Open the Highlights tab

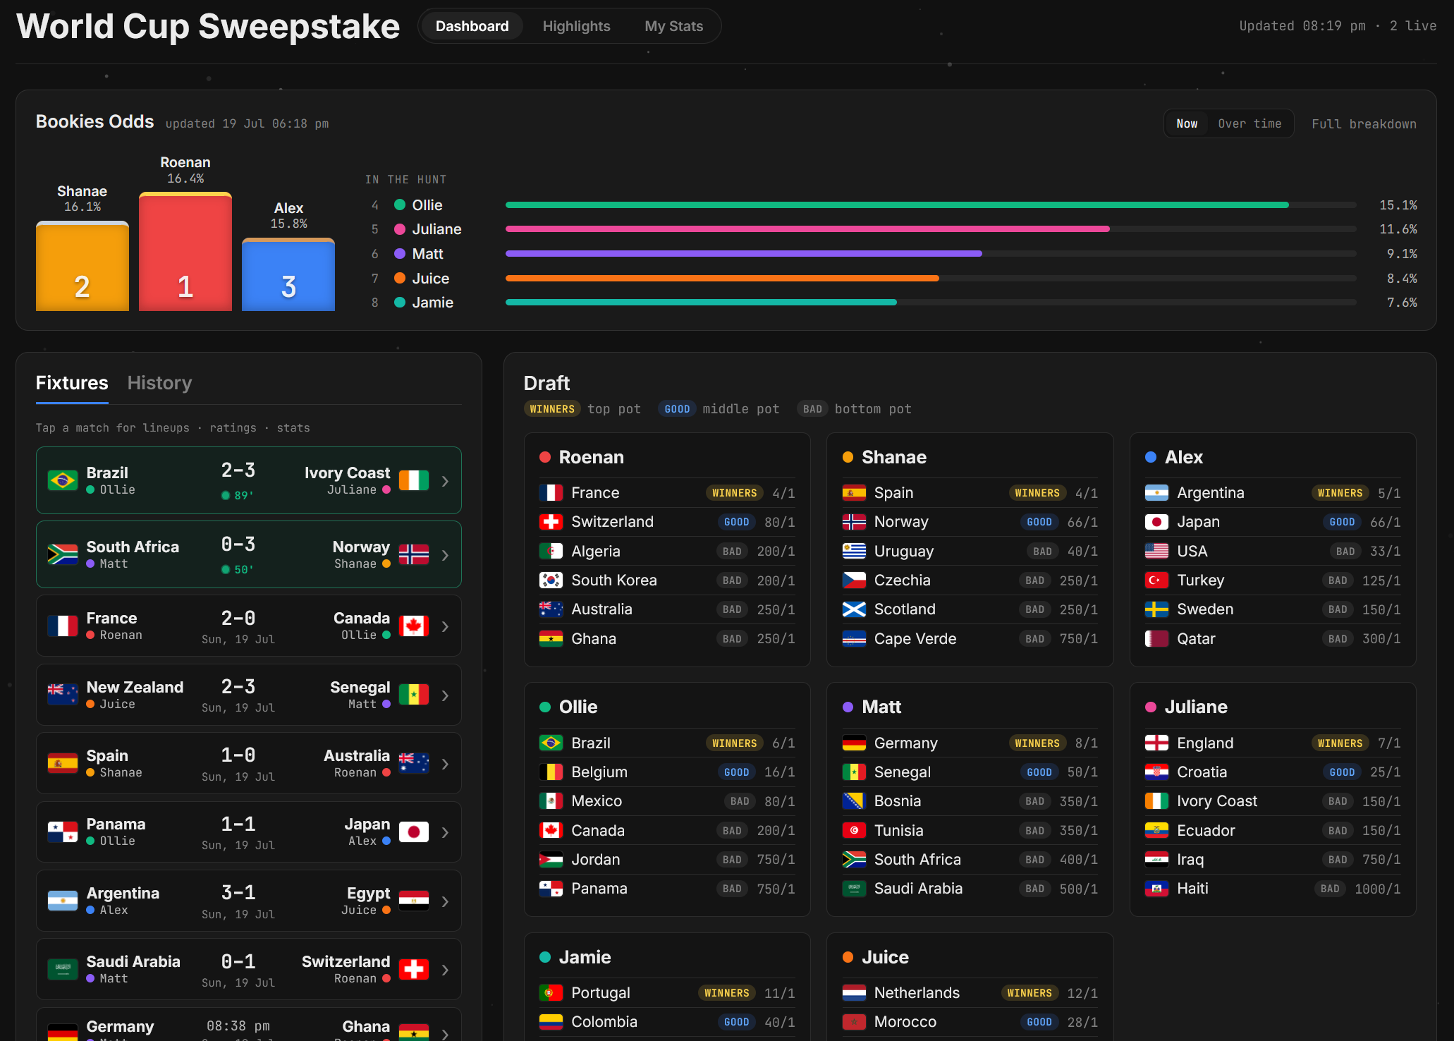576,26
